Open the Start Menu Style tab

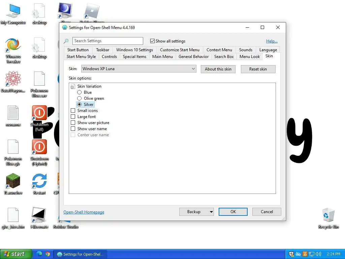pyautogui.click(x=81, y=57)
